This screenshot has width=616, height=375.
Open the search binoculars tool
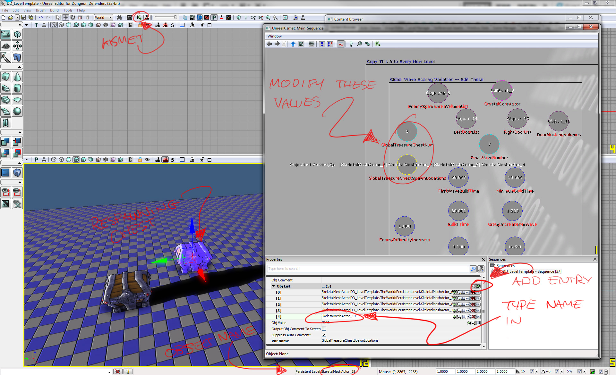click(x=119, y=18)
